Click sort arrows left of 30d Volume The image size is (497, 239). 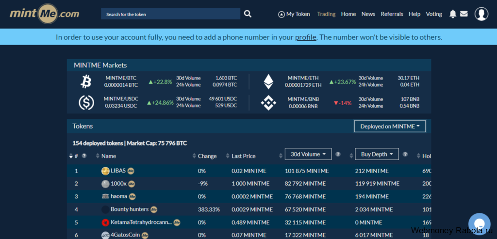281,156
